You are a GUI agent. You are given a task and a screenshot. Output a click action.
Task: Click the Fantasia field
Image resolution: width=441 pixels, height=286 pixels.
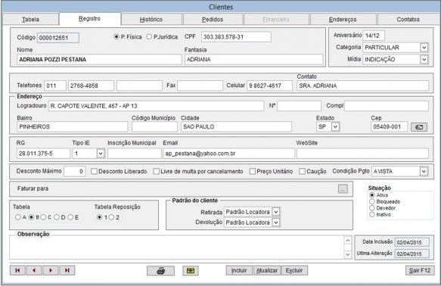[x=254, y=60]
